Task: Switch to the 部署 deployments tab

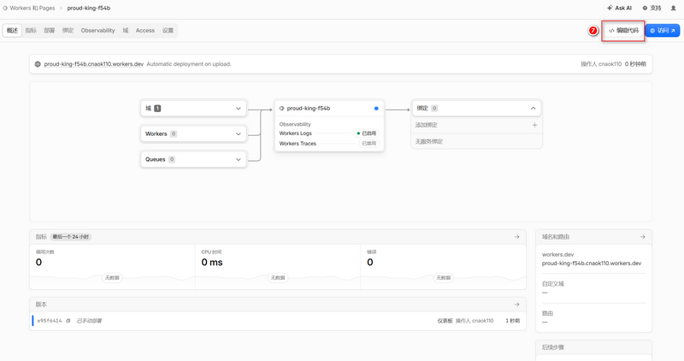Action: pos(50,31)
